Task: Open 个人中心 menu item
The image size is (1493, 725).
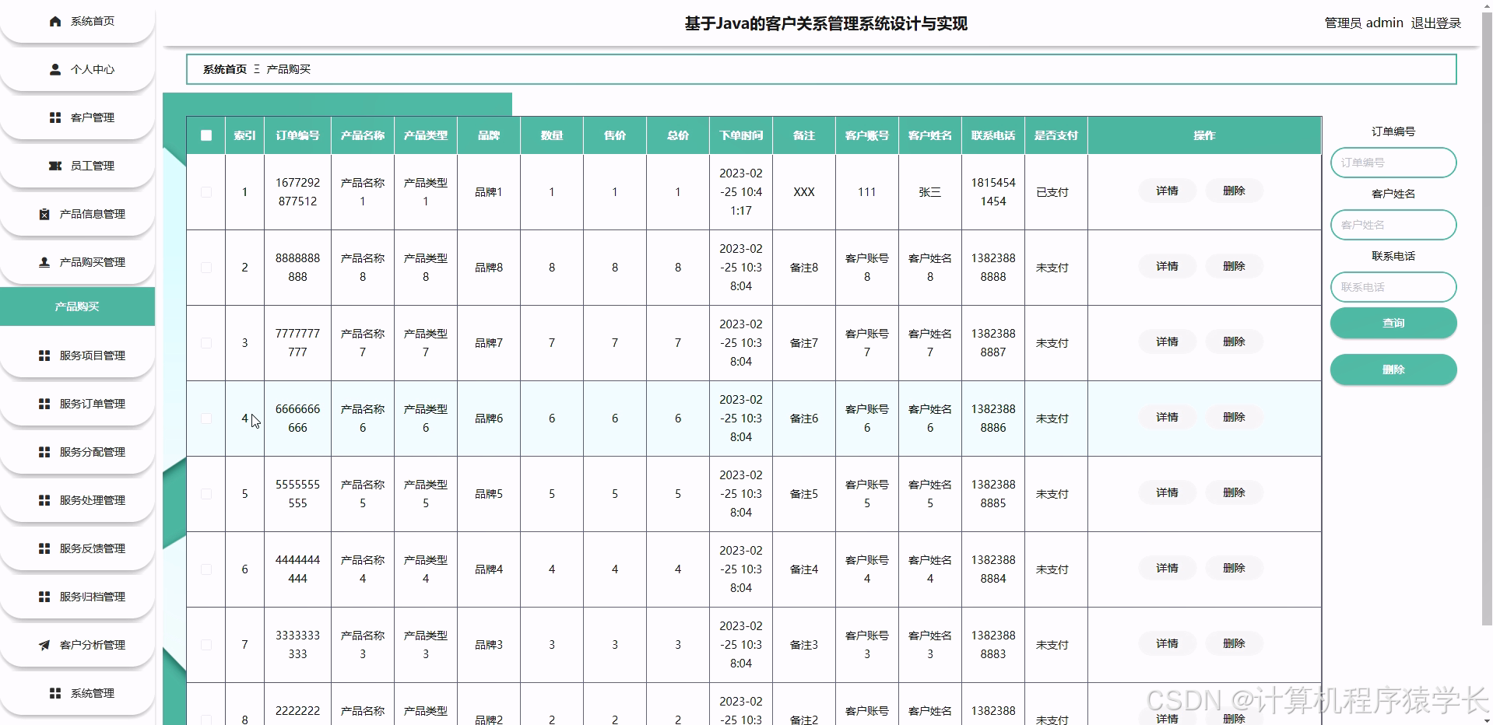Action: (77, 69)
